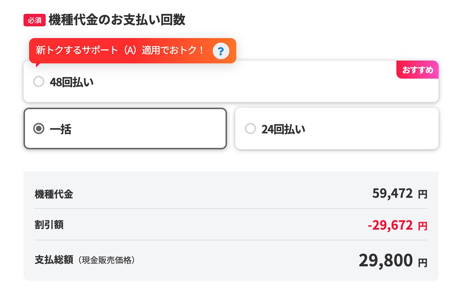
Task: Click the (現金販売価格) note text
Action: [x=106, y=261]
